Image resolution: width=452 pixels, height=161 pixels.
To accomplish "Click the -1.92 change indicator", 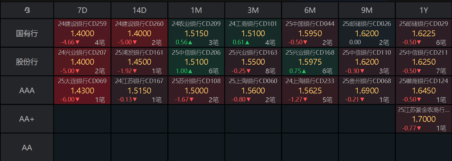I will pyautogui.click(x=127, y=71).
